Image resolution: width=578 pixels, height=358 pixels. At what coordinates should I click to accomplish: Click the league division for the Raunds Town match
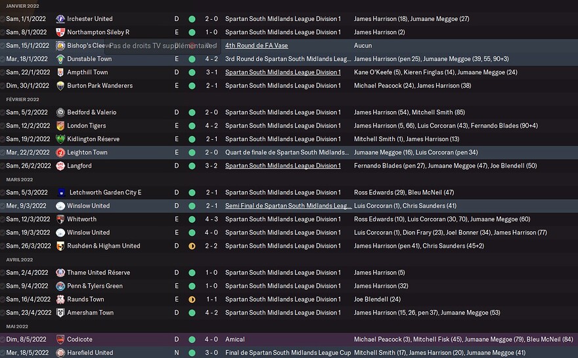click(x=282, y=300)
